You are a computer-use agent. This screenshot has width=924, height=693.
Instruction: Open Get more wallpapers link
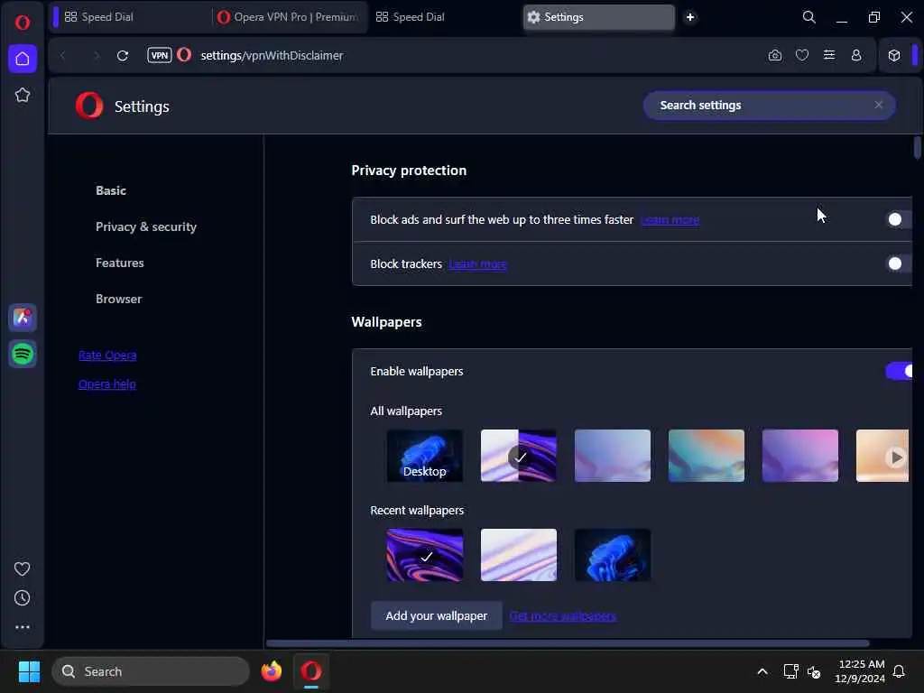click(x=563, y=615)
